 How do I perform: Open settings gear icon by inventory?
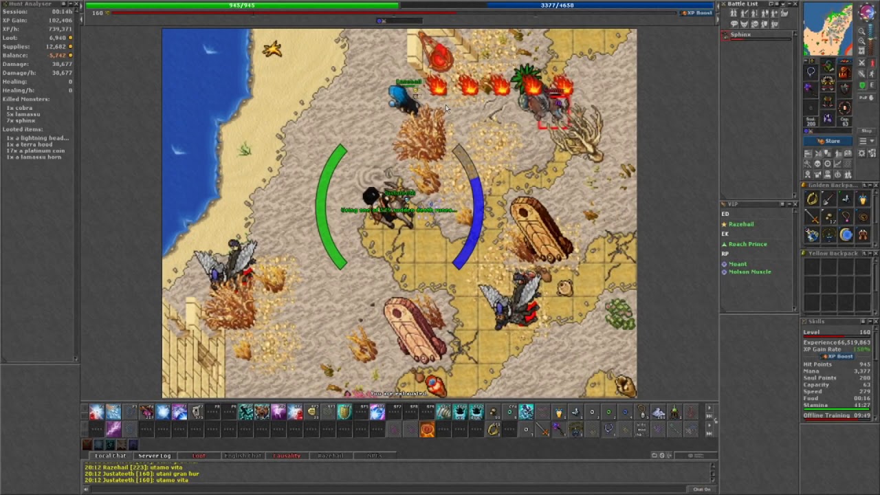862,154
